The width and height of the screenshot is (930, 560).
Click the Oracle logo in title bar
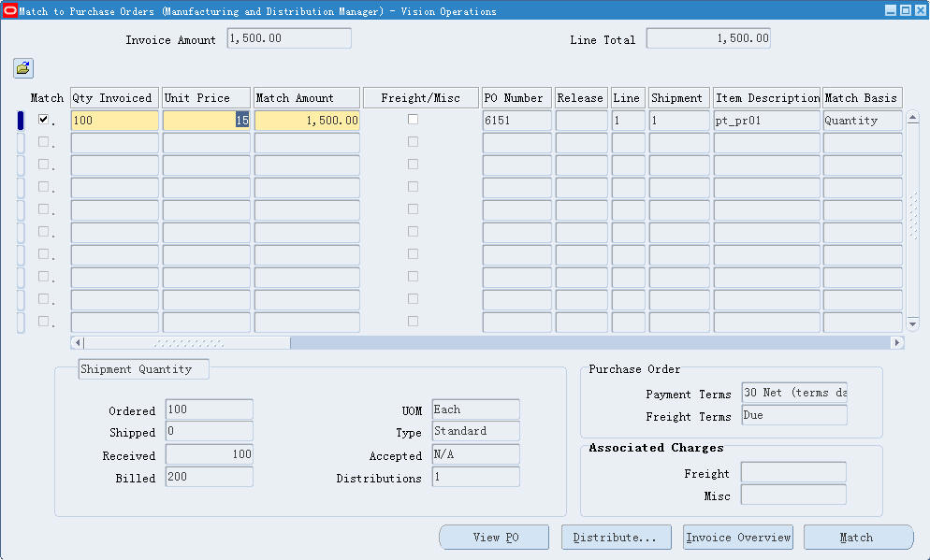point(9,10)
